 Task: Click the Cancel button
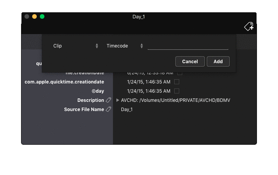pyautogui.click(x=190, y=62)
